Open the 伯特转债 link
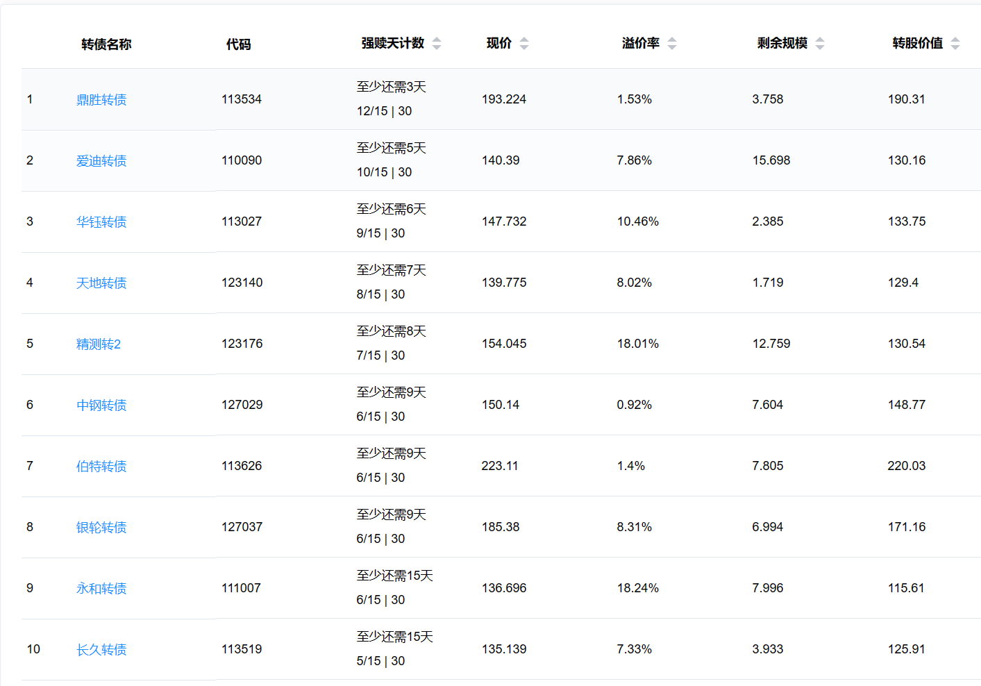981x686 pixels. click(x=101, y=467)
